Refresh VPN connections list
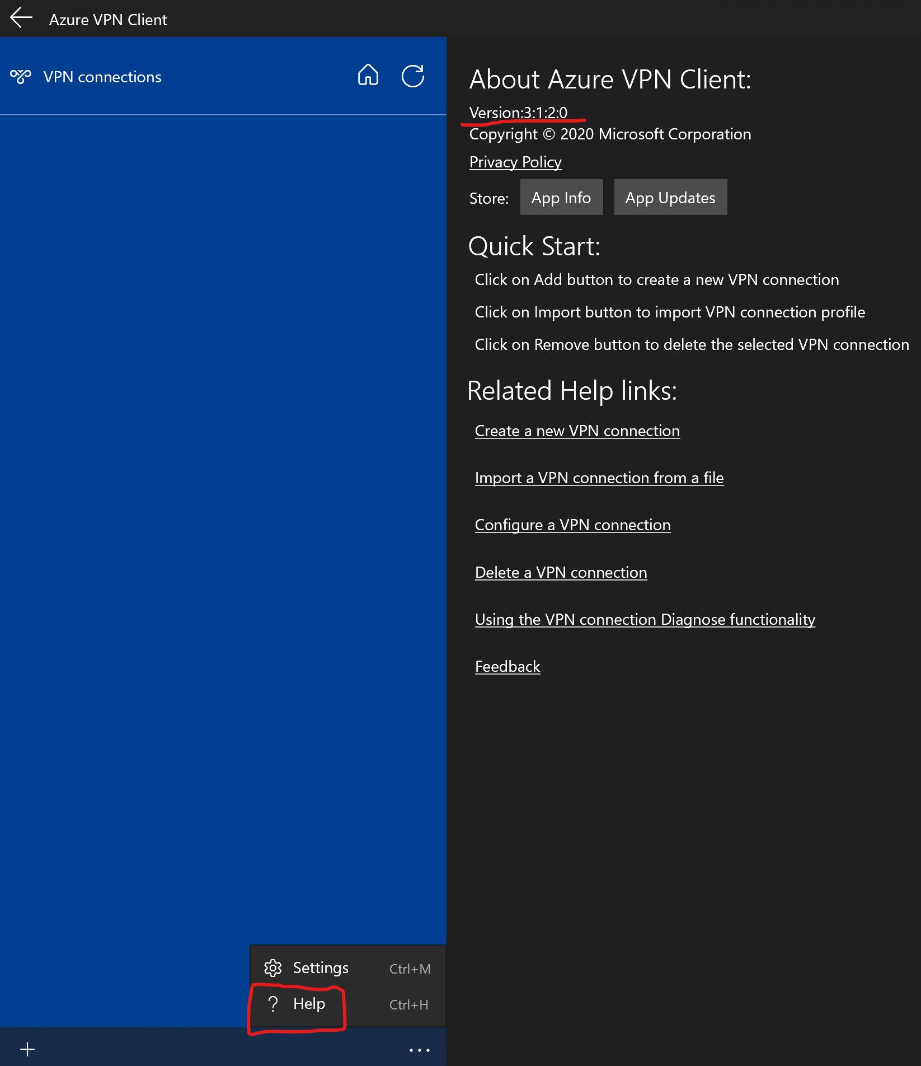The image size is (921, 1066). 413,76
